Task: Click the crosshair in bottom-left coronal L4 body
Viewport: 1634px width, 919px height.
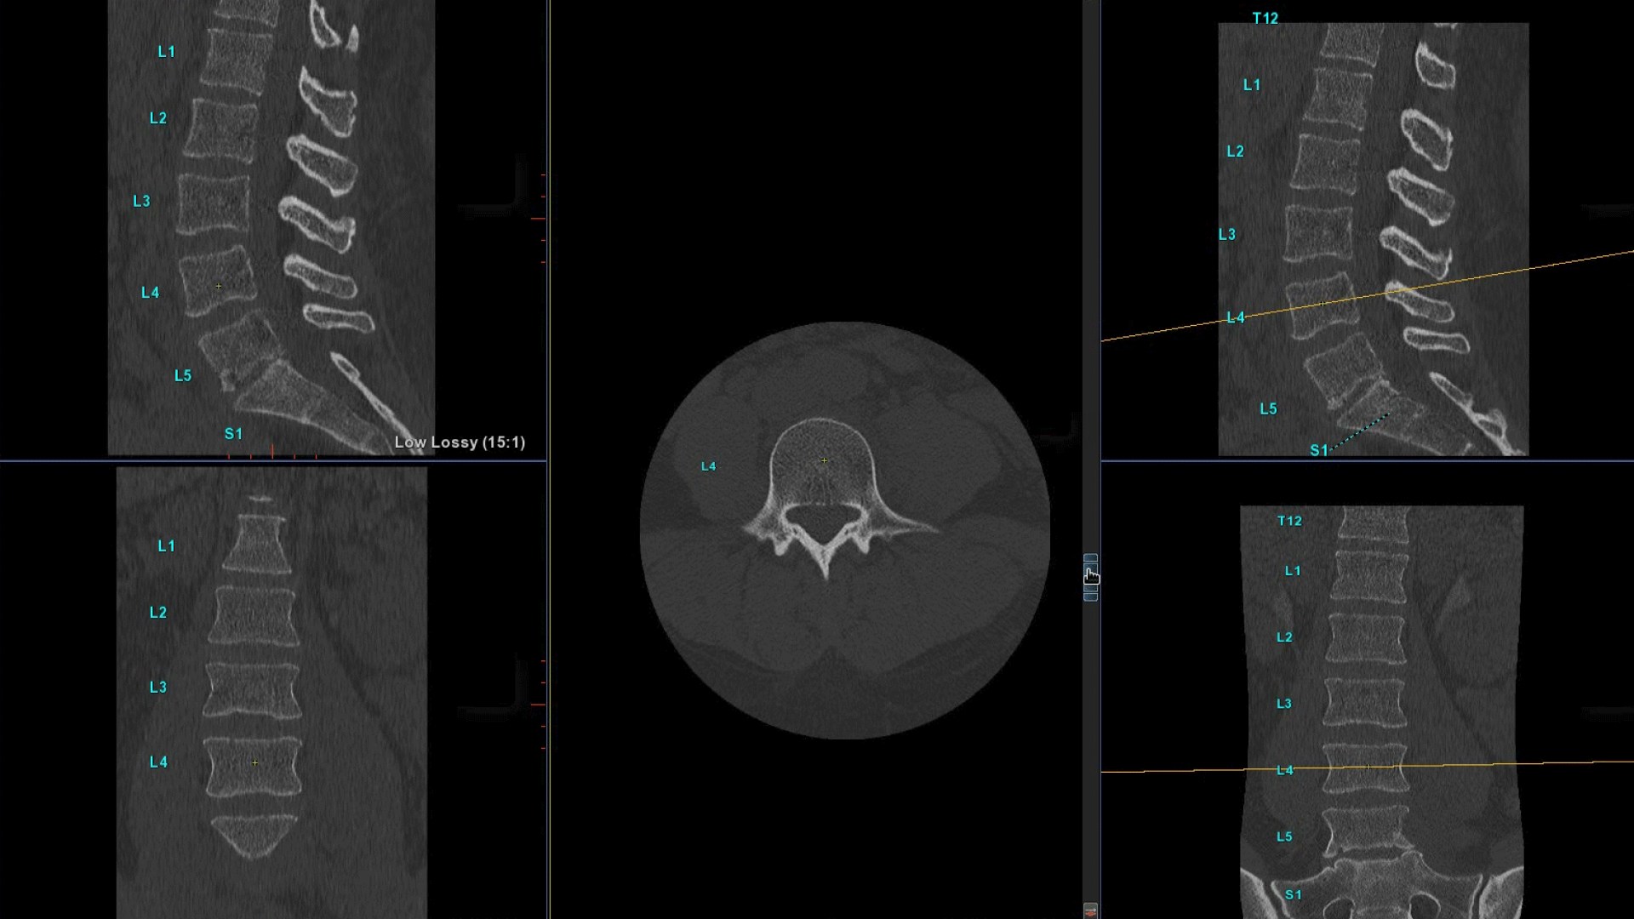Action: 254,762
